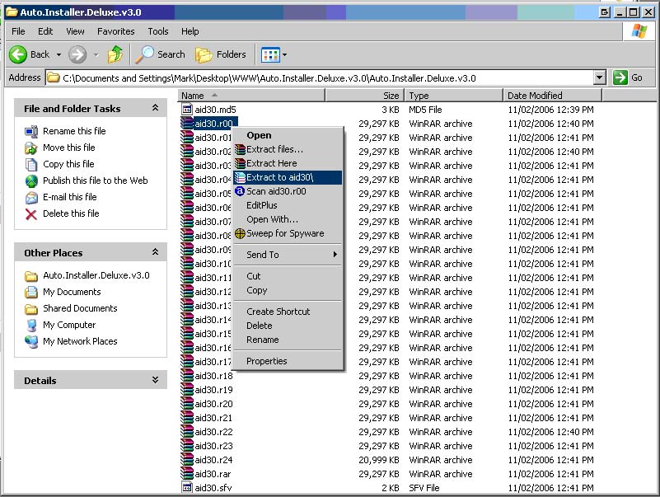Screen dimensions: 660x497
Task: Click the E-mail this file envelope icon
Action: click(31, 197)
